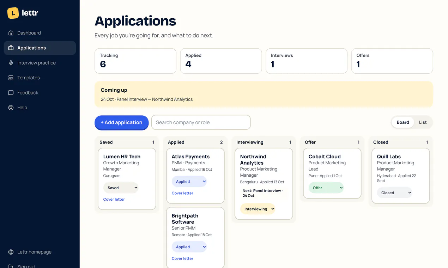Open Cobalt Cloud Offer status dropdown
448x268 pixels.
(x=326, y=188)
